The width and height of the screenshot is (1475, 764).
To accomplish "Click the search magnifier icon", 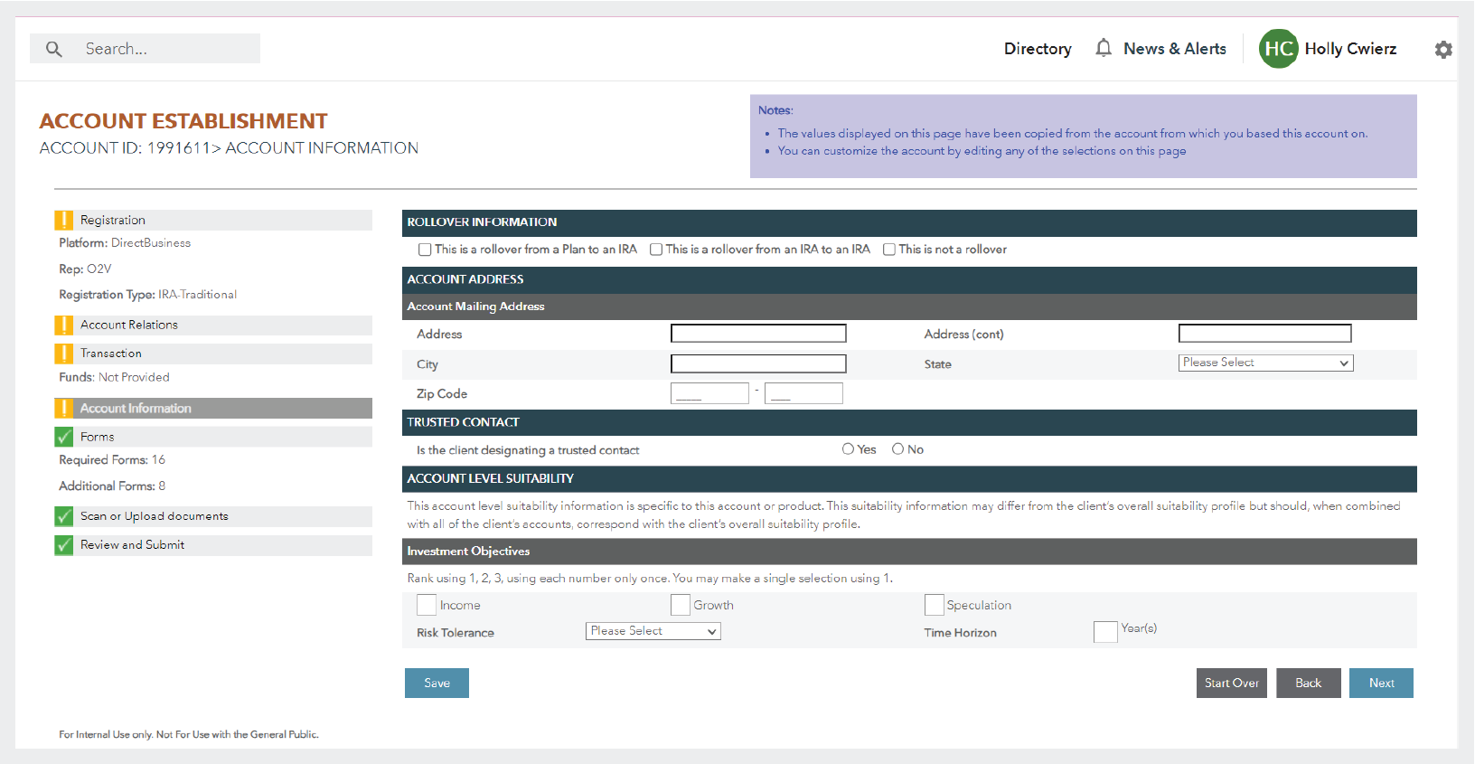I will pyautogui.click(x=54, y=49).
